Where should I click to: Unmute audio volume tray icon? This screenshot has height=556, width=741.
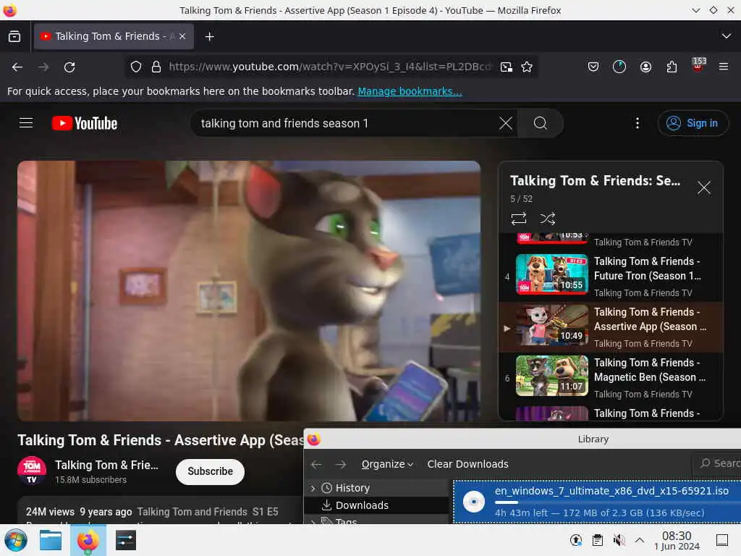[x=619, y=540]
